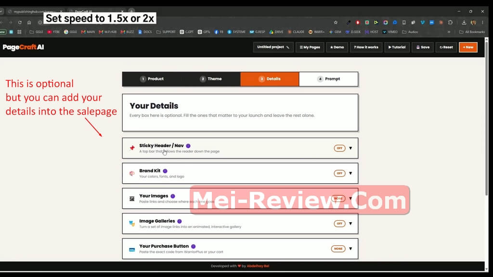The width and height of the screenshot is (493, 277).
Task: Click the picture icon of Your Images
Action: [x=132, y=199]
